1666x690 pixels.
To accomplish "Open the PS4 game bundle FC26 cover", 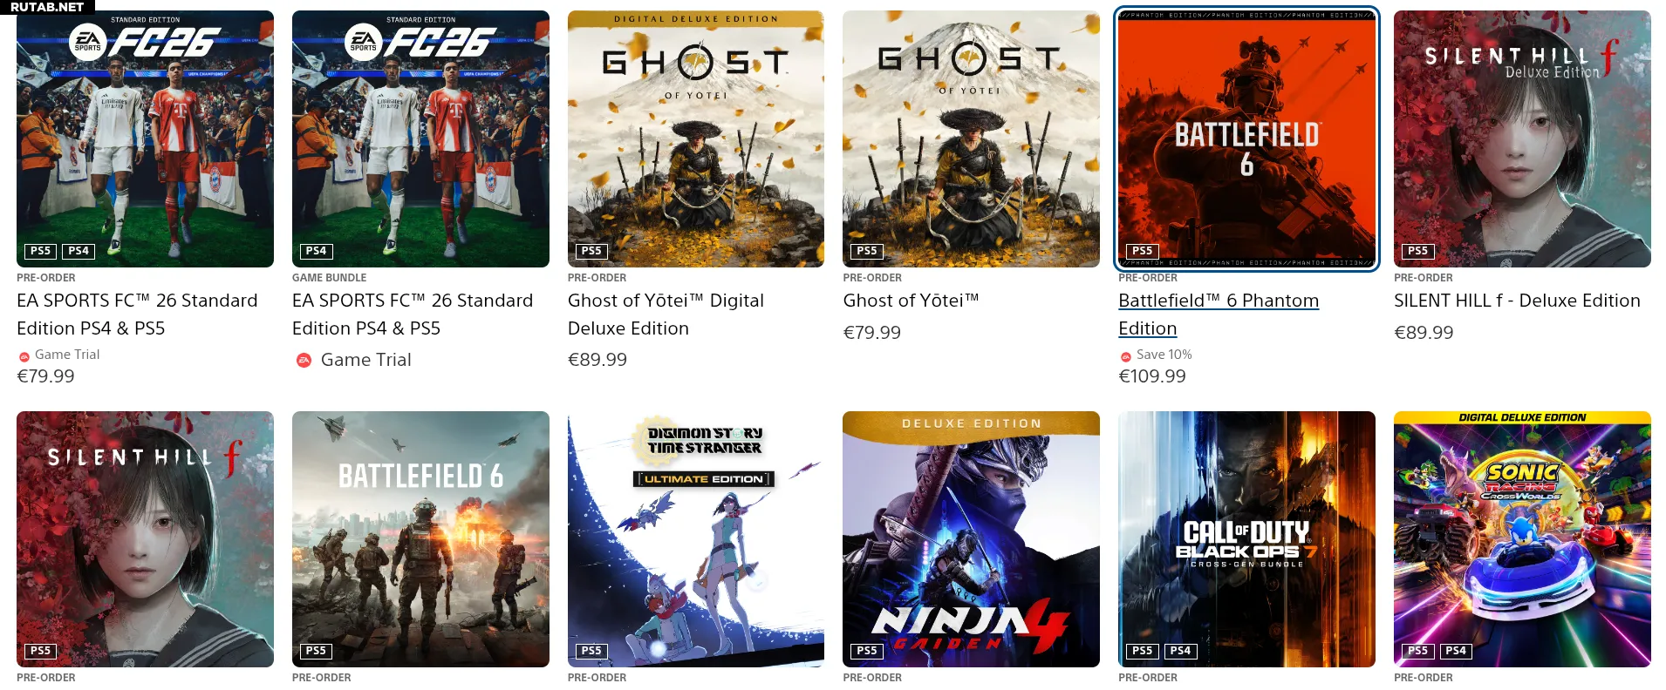I will 420,139.
